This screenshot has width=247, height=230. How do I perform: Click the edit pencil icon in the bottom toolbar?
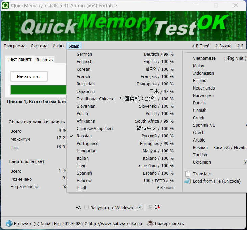click(139, 208)
